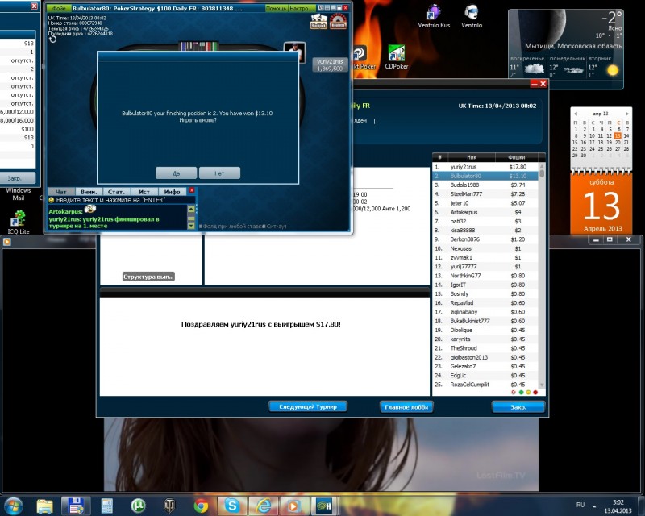Open Google Chrome from the taskbar
645x516 pixels.
pos(202,506)
